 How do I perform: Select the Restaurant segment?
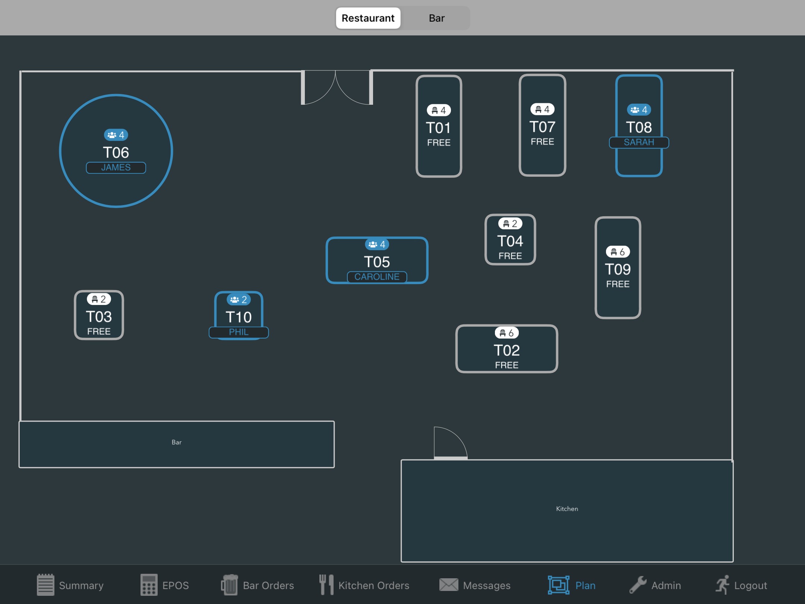coord(368,18)
